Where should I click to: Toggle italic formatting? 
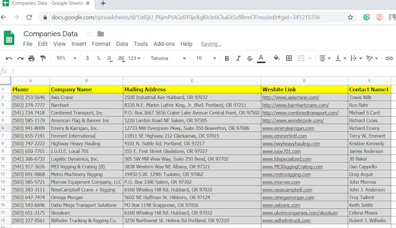[238, 59]
